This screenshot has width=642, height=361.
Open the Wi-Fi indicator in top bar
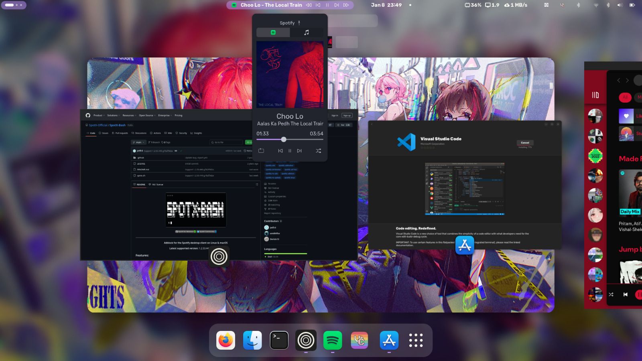(596, 5)
